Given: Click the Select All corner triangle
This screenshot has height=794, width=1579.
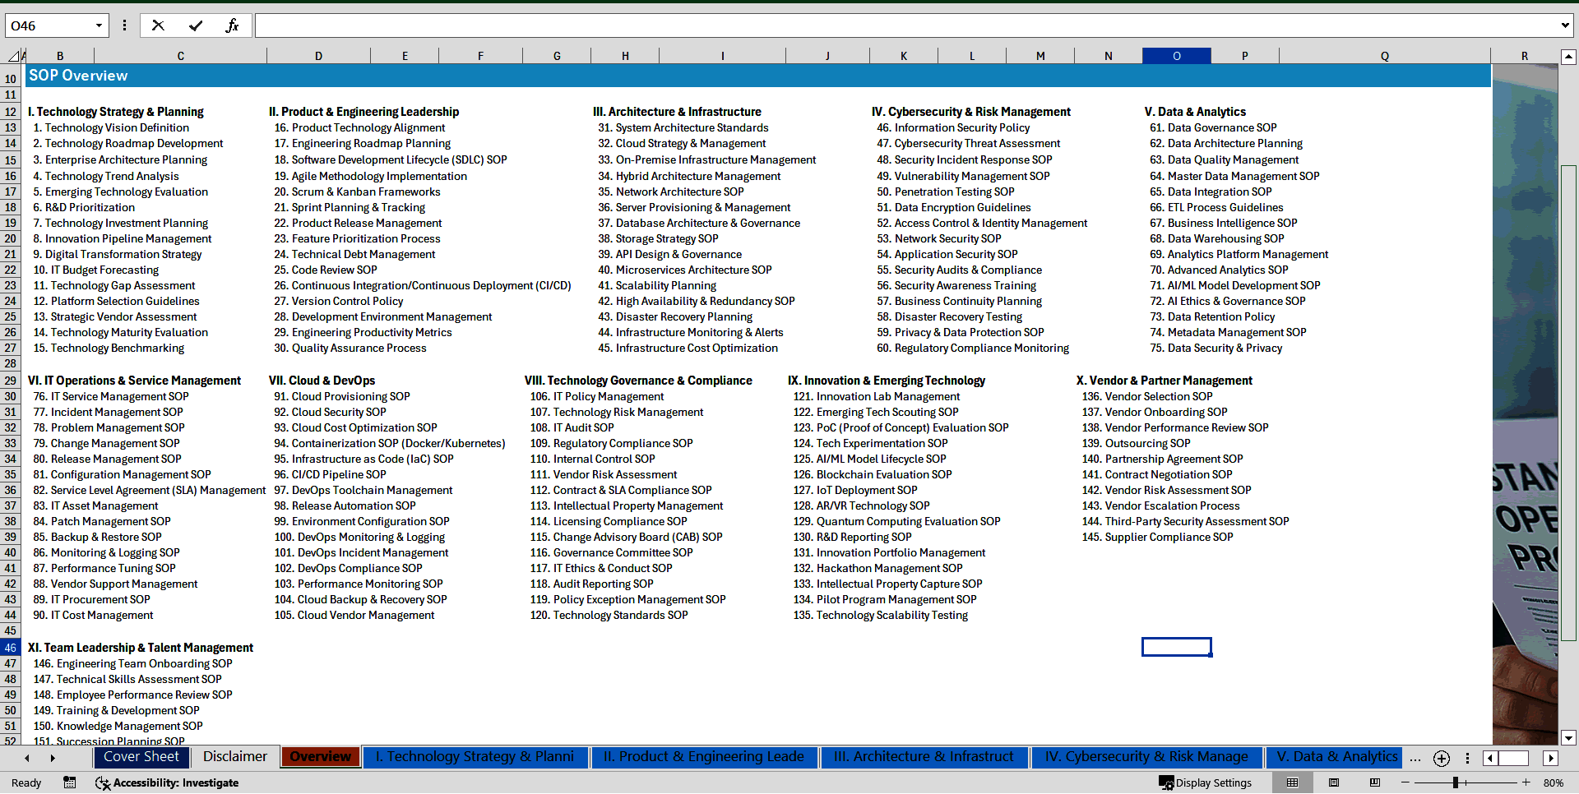Looking at the screenshot, I should (14, 56).
